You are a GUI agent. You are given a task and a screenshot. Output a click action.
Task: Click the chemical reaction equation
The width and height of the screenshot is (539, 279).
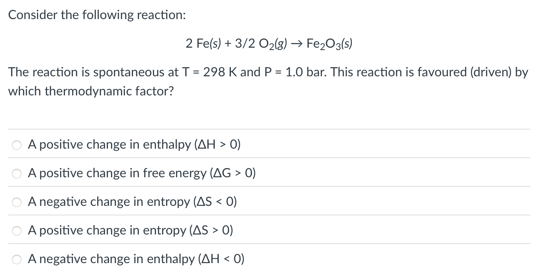269,44
